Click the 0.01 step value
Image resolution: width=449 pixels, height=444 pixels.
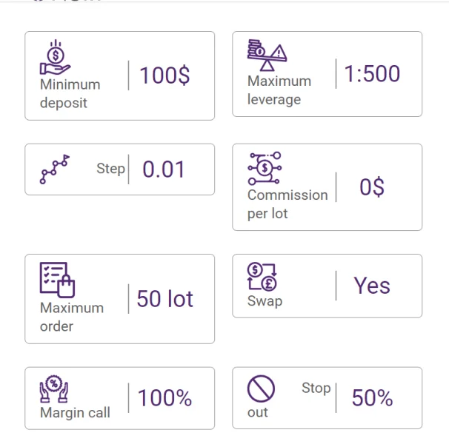pyautogui.click(x=164, y=169)
